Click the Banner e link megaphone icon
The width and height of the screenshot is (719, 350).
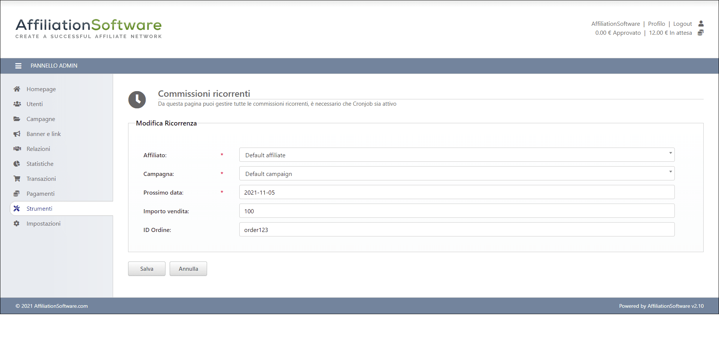[x=17, y=134]
